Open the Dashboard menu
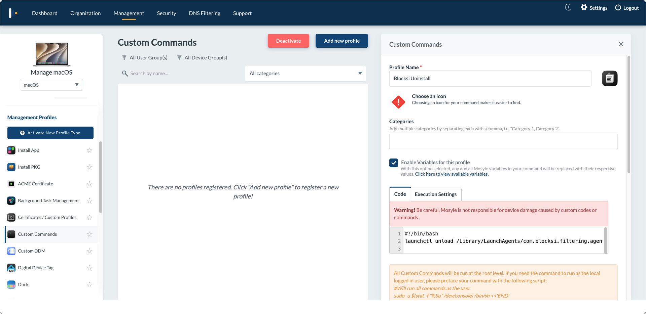The image size is (646, 314). coord(45,13)
